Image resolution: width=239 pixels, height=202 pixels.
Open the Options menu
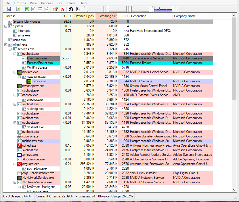[x=20, y=3]
